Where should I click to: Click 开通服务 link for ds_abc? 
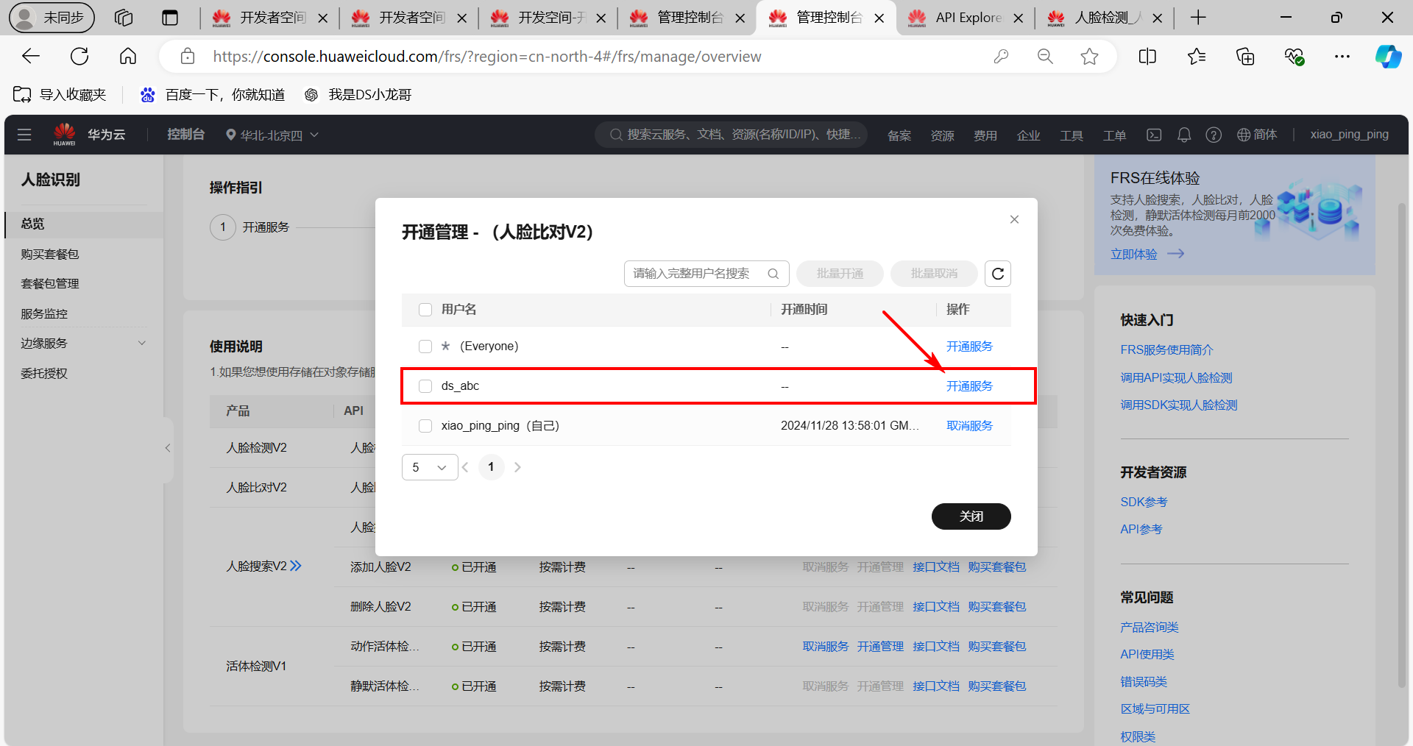(x=968, y=386)
